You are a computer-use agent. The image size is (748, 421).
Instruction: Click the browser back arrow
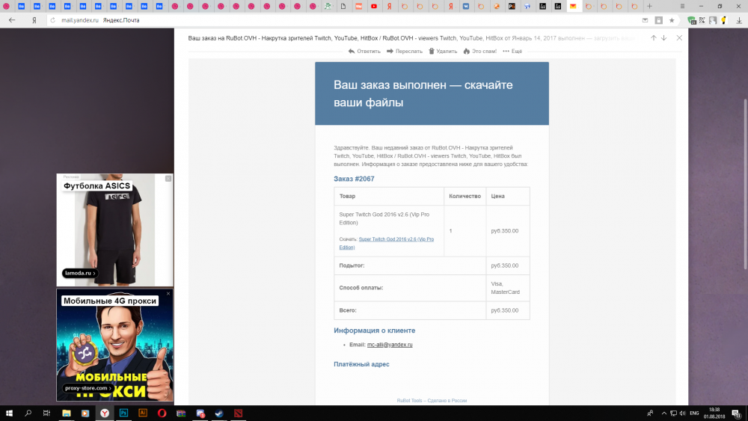click(x=11, y=20)
